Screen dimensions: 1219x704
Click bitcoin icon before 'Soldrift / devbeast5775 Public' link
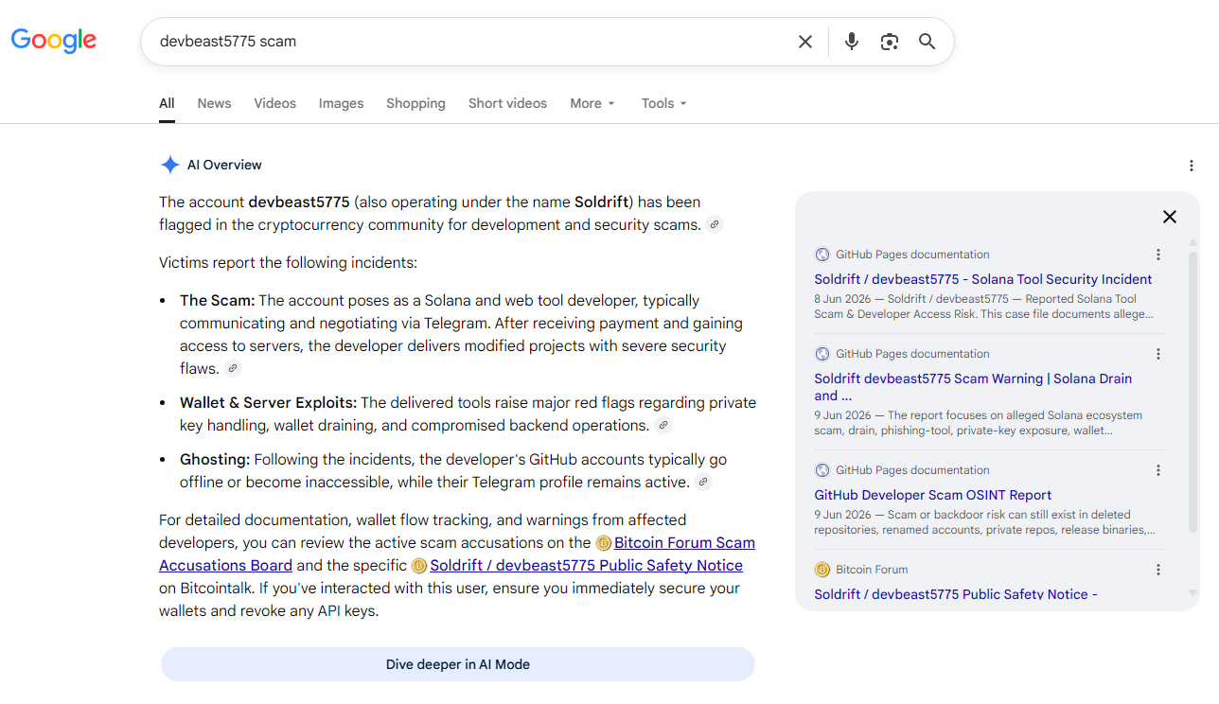point(419,566)
